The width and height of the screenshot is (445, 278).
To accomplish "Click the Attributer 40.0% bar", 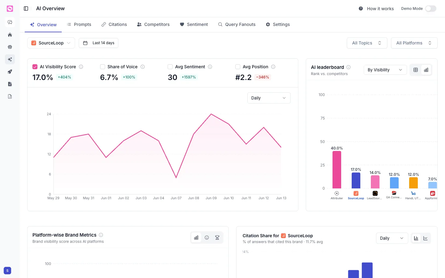I will coord(337,170).
